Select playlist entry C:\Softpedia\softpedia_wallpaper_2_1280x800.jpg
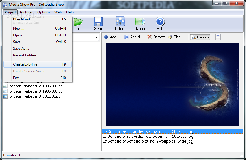Image resolution: width=246 pixels, height=160 pixels. 172,131
